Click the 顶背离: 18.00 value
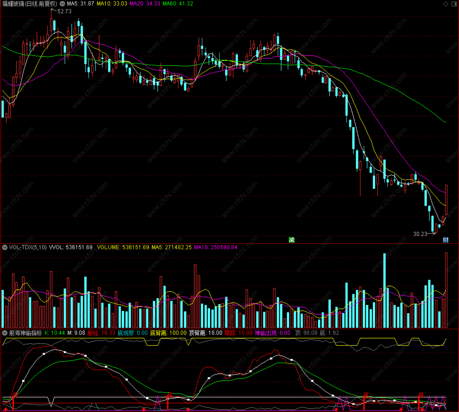The height and width of the screenshot is (412, 459). tap(206, 333)
